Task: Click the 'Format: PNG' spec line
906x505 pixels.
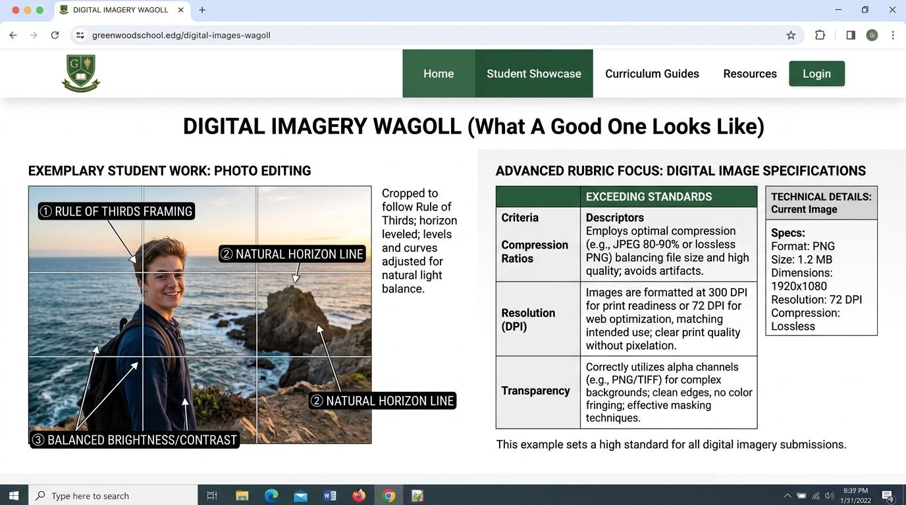Action: click(803, 246)
